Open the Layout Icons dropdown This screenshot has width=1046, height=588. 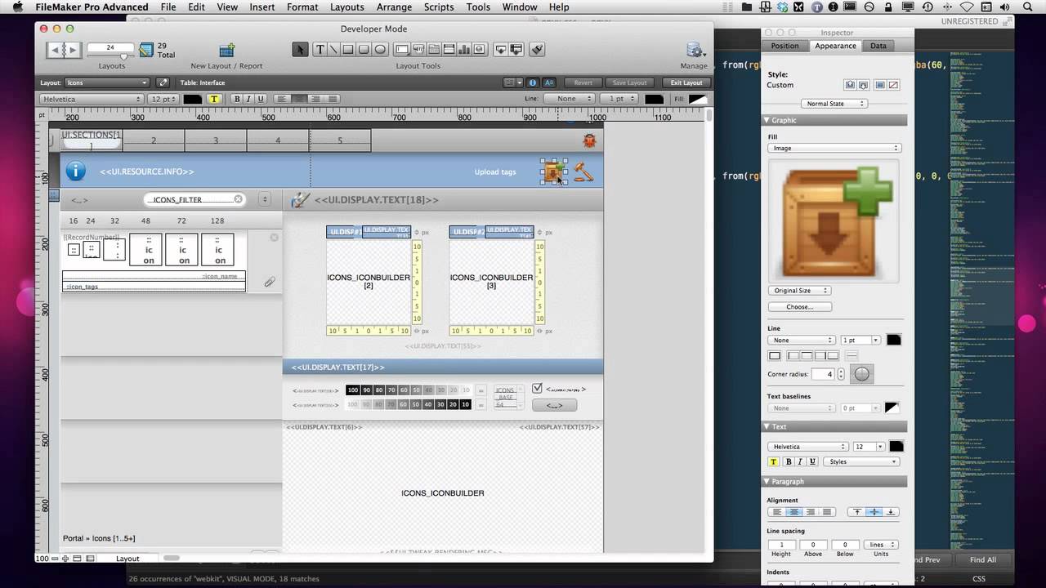[106, 82]
